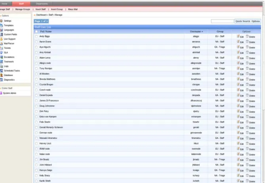
Task: Click System Admin online staff icon
Action: click(x=1, y=93)
